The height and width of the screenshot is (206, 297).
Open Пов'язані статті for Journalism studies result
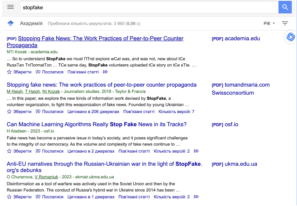(x=139, y=111)
